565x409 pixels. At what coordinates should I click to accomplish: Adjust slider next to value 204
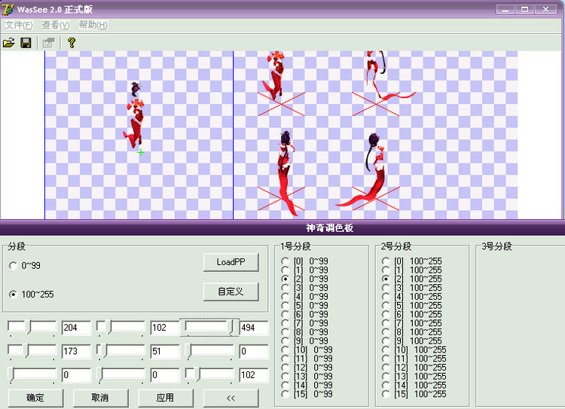click(32, 327)
